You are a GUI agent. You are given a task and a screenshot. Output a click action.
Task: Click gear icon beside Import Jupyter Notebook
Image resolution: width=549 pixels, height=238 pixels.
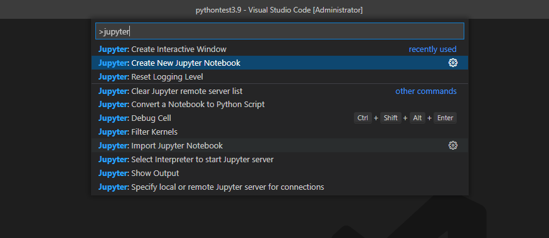[453, 145]
